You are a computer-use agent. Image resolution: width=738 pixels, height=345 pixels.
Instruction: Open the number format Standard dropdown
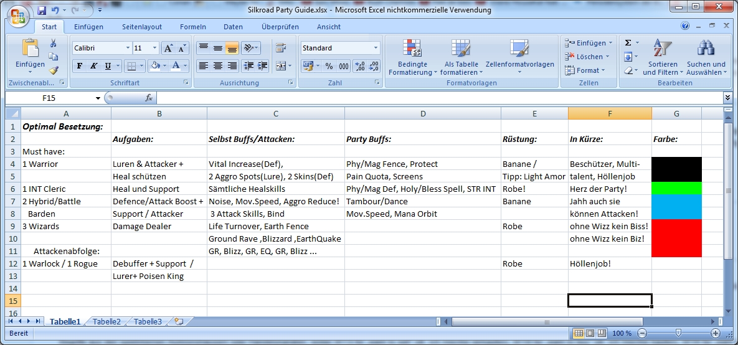point(376,48)
